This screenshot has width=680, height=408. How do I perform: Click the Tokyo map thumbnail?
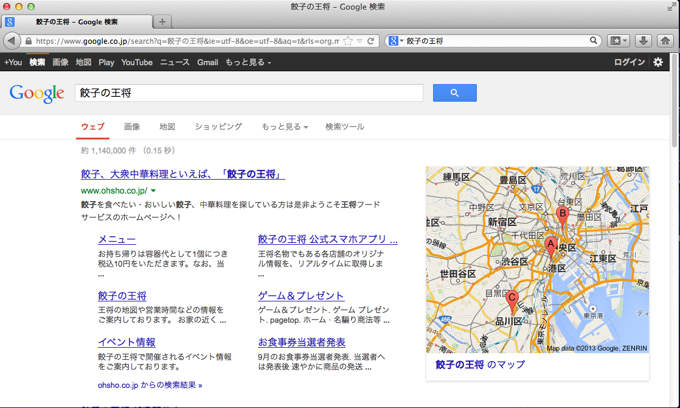pos(537,259)
